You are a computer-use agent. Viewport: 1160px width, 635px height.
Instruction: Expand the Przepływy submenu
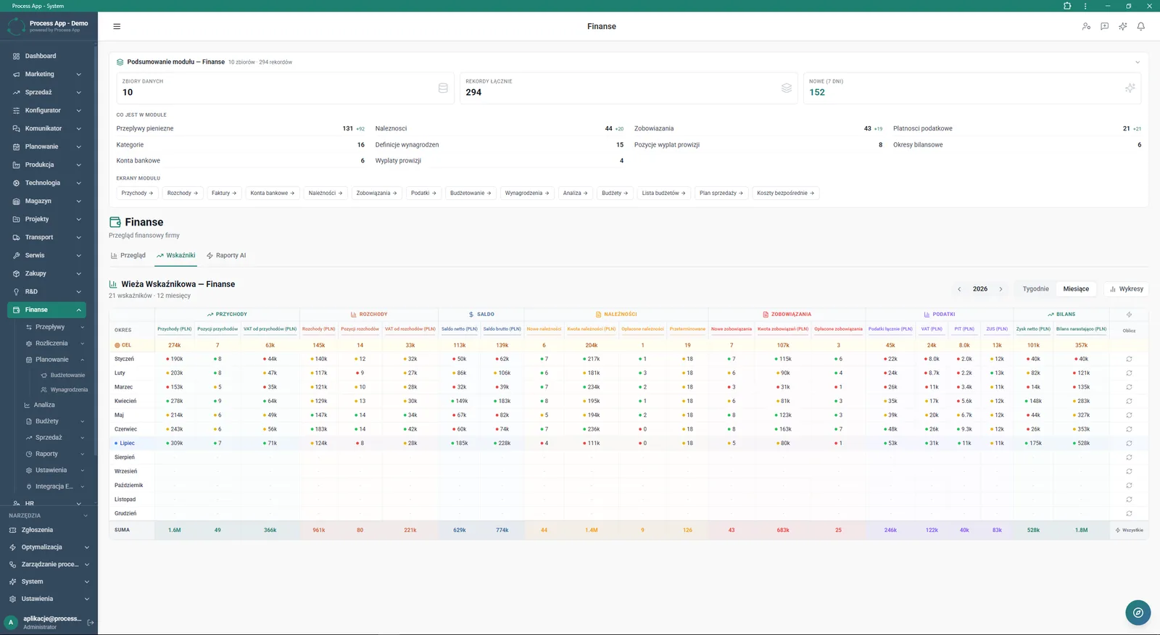point(54,327)
